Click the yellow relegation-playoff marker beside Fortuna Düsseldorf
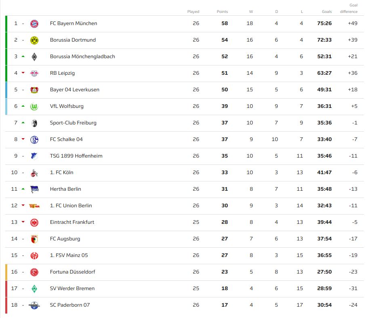Screen dimensions: 368x318 point(6,272)
